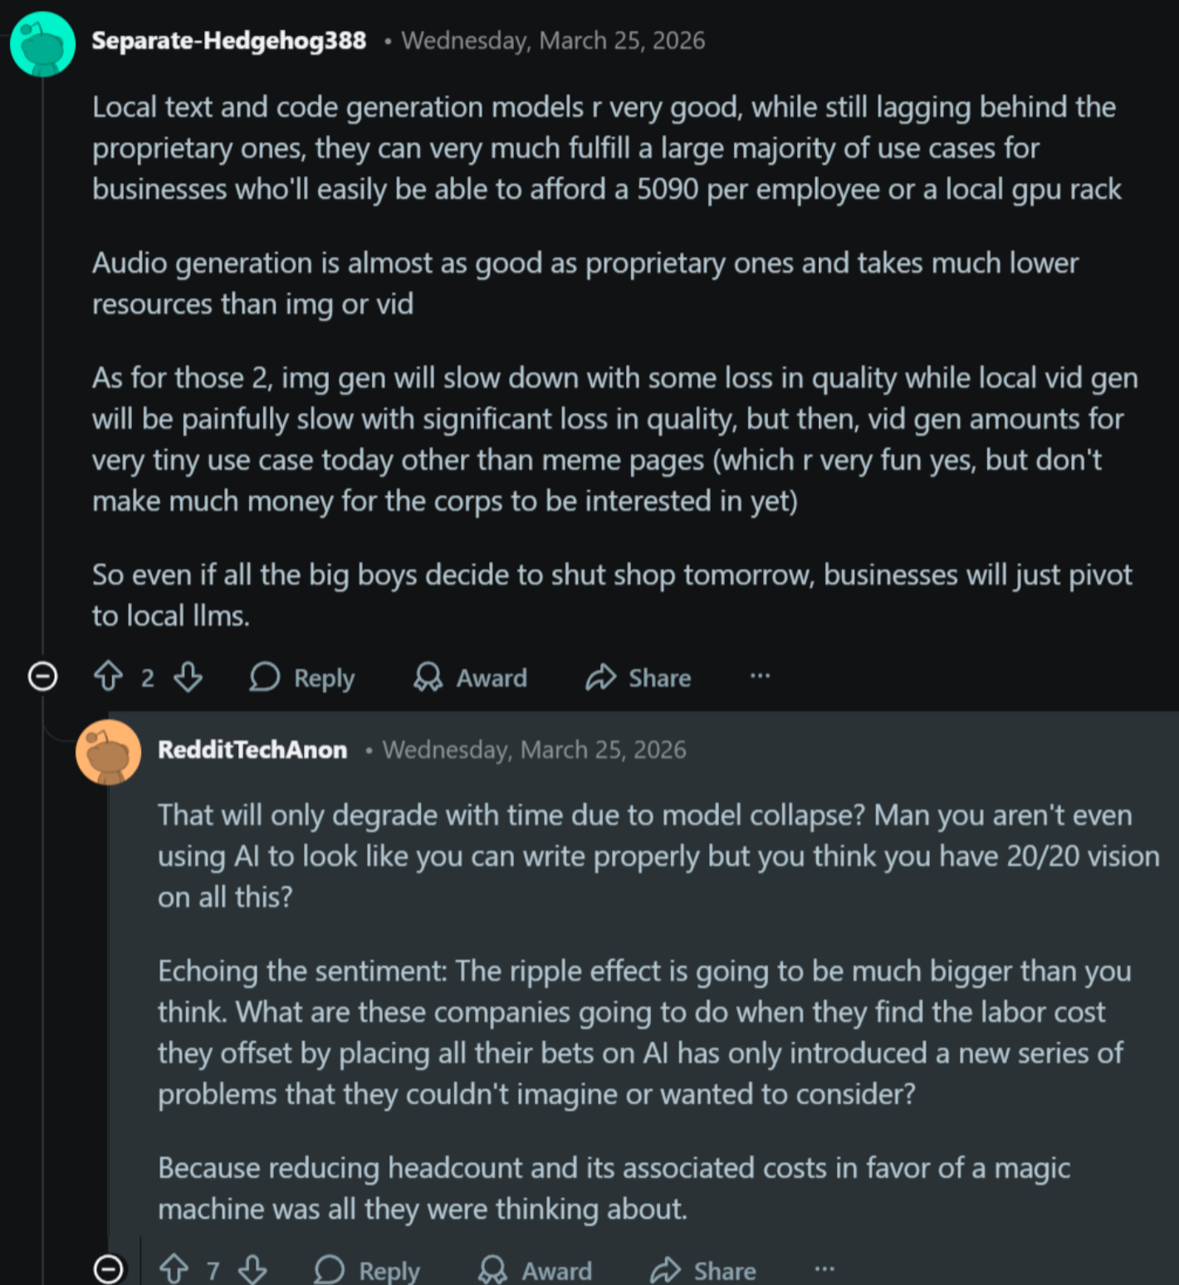Screen dimensions: 1179x1285
Task: Open RedditTechAnon's avatar profile
Action: point(108,752)
